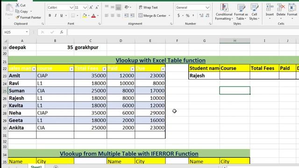Screen dimensions: 299x168
Task: Click the Orientation text rotation icon
Action: point(127,7)
